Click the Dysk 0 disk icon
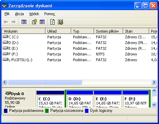 coord(8,93)
